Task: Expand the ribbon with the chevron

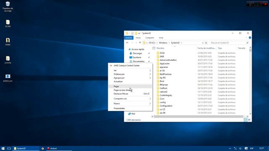Action: (x=246, y=38)
